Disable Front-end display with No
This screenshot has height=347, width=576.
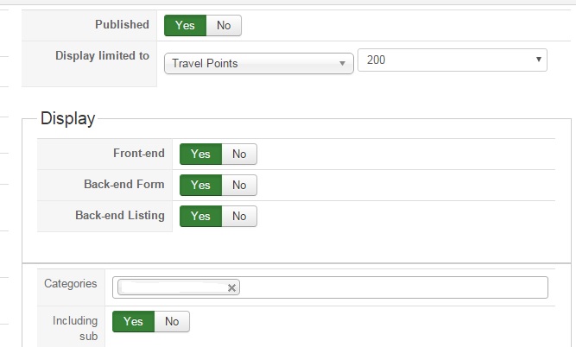(x=239, y=155)
